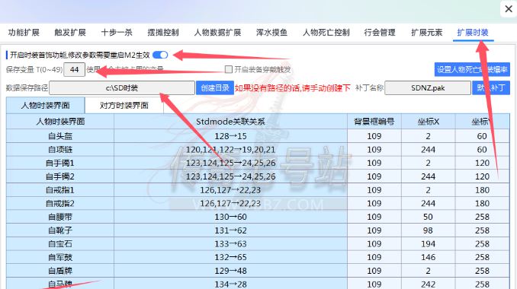Open the 十步一杀 tab

click(117, 33)
